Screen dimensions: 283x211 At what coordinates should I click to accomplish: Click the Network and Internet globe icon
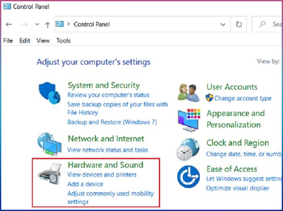pyautogui.click(x=49, y=144)
